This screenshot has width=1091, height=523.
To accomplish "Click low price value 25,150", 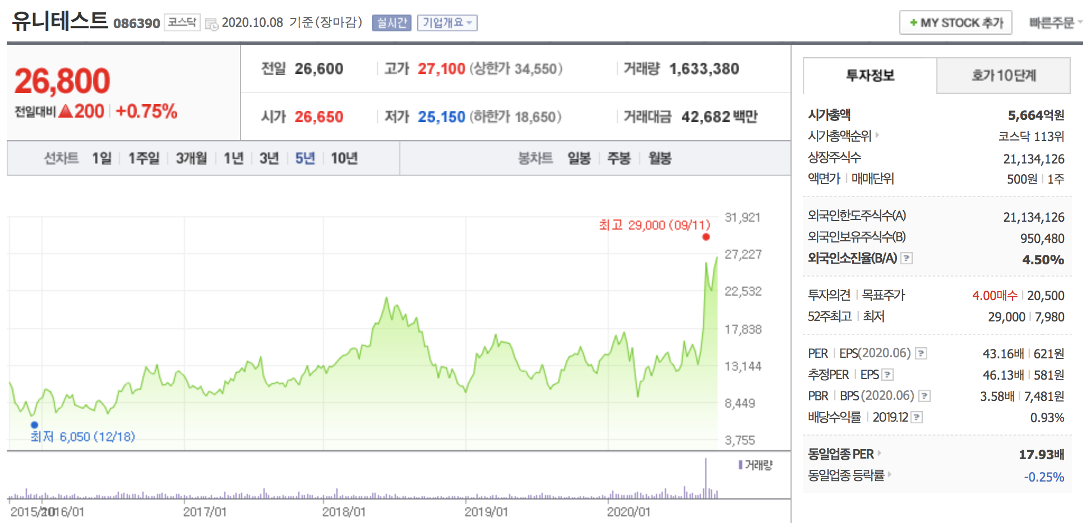I will [x=441, y=117].
